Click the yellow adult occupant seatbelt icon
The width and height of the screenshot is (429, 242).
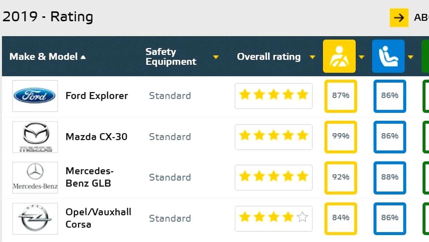(x=339, y=56)
